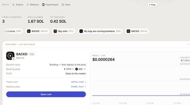Click the 0.42 SOL treasury value
Viewport: 190px width, 105px height.
pos(58,21)
